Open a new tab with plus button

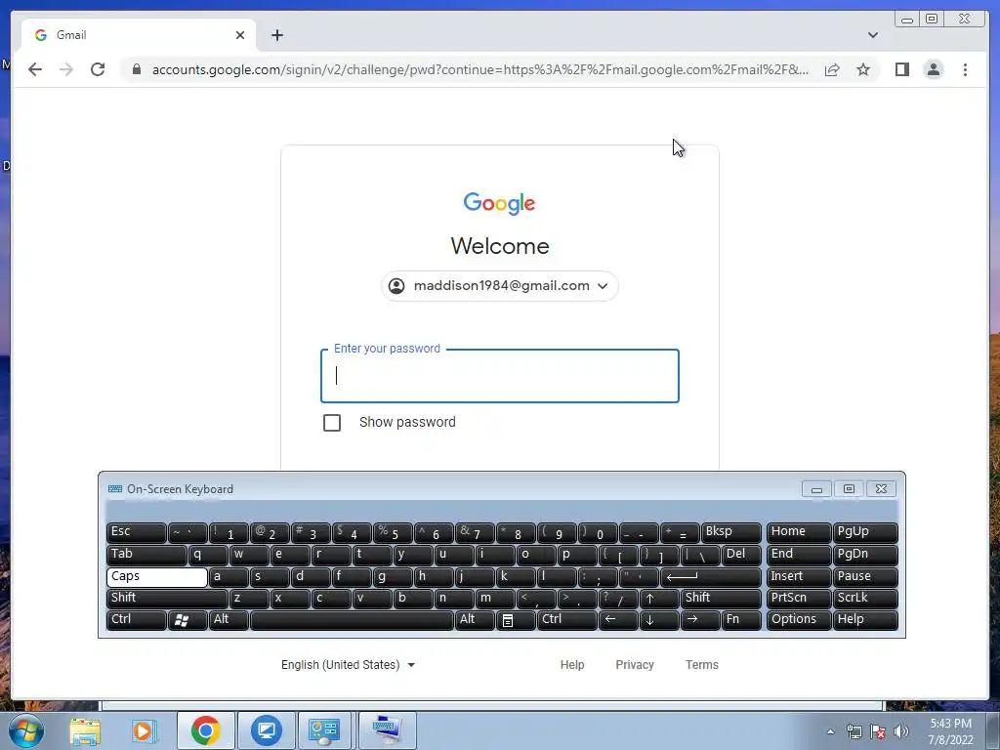276,35
